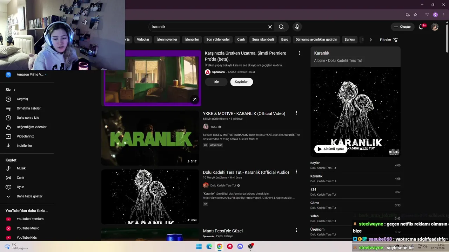Play the album track Gitme

click(355, 205)
